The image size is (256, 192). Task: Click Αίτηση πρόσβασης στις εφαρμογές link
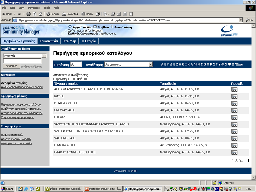[x=22, y=113]
